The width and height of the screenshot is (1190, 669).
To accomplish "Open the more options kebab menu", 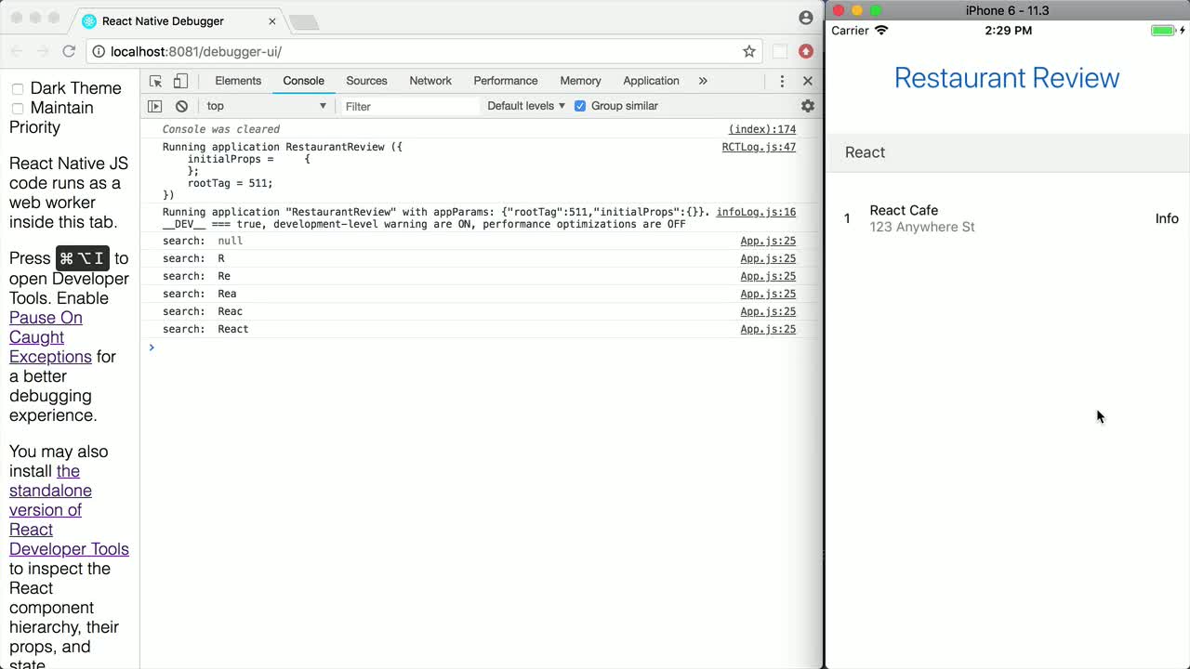I will (782, 82).
